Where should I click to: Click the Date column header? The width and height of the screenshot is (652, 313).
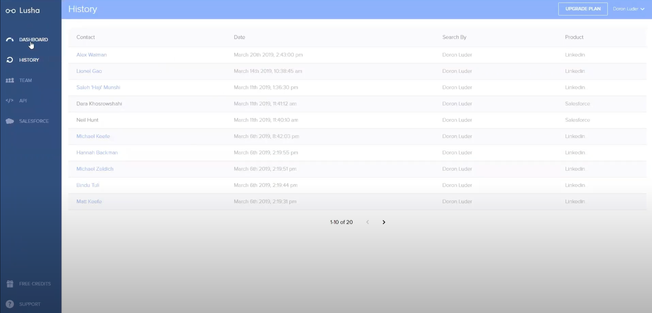point(239,37)
